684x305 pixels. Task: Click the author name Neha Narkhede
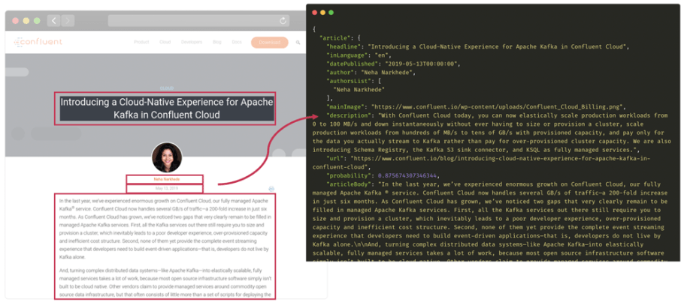166,179
